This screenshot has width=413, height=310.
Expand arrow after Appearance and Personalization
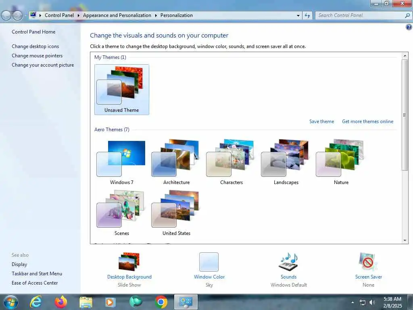tap(156, 16)
